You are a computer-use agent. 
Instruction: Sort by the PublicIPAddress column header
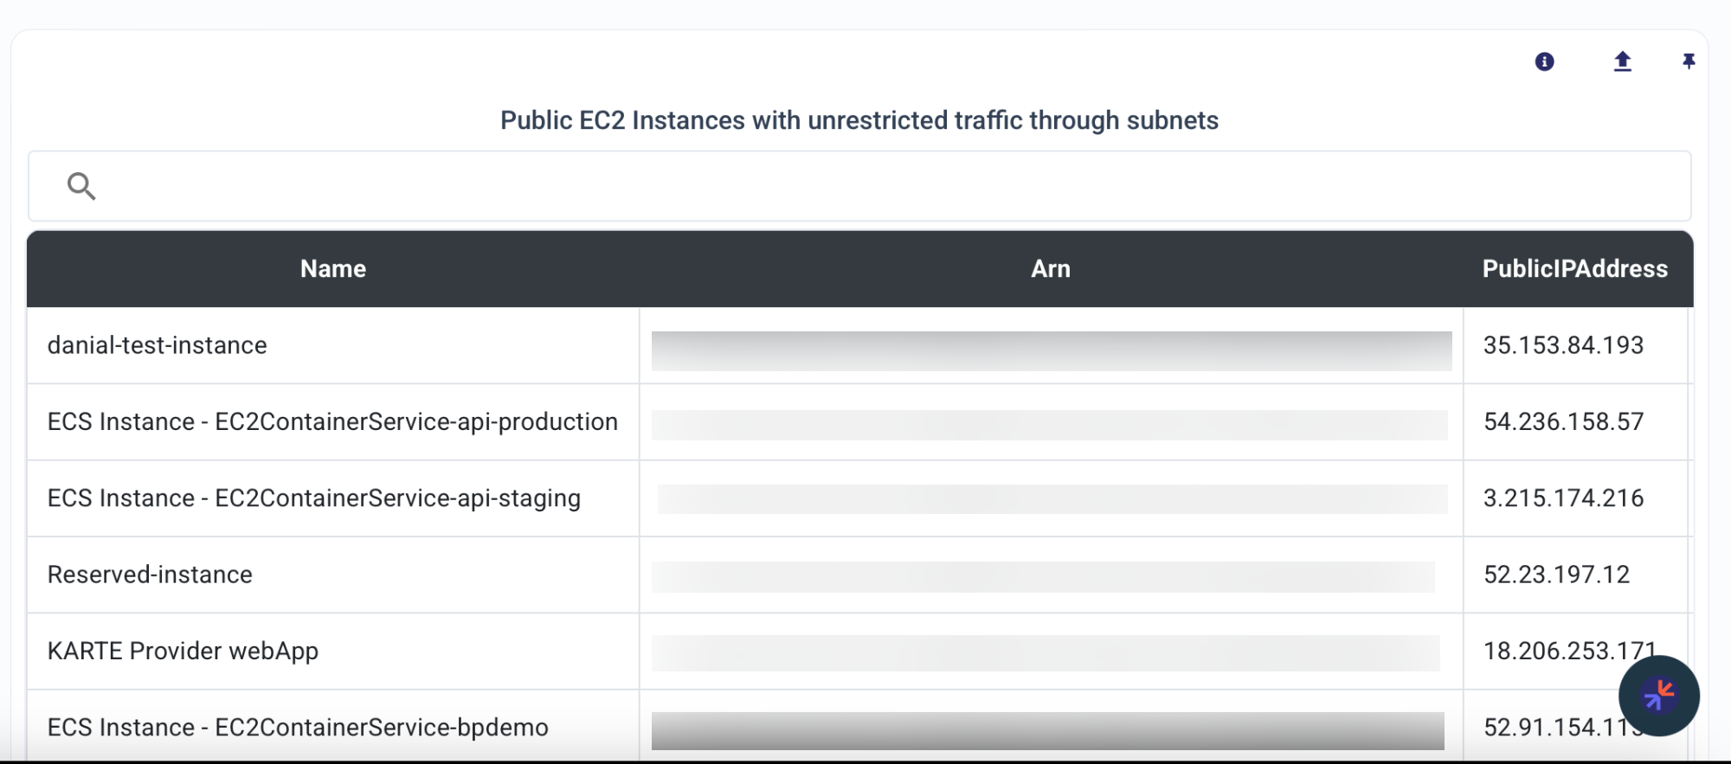pyautogui.click(x=1575, y=269)
